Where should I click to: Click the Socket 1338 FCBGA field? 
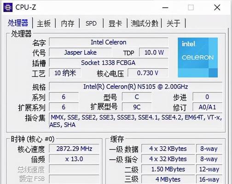pos(109,63)
